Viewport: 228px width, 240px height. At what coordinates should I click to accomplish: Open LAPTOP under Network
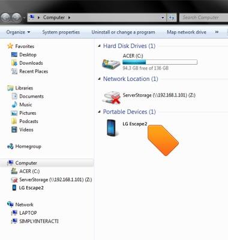[28, 213]
